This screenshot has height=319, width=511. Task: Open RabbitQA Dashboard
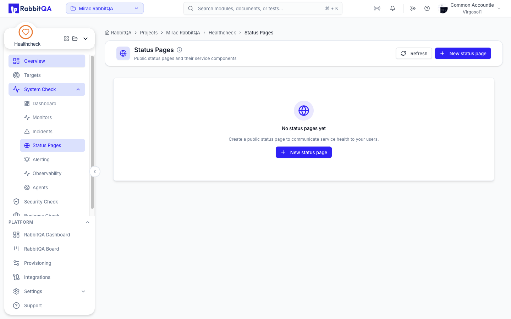pyautogui.click(x=49, y=235)
